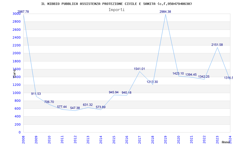Click x-axis year 2022
The image size is (233, 145).
coord(204,139)
